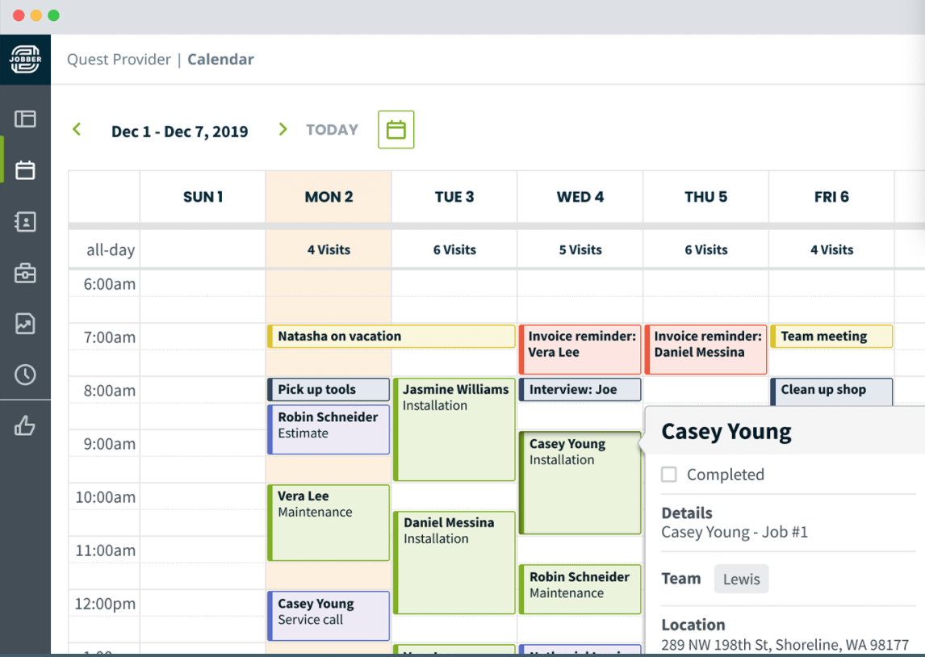Open the jobs briefcase sidebar icon
The image size is (925, 657).
pos(25,274)
